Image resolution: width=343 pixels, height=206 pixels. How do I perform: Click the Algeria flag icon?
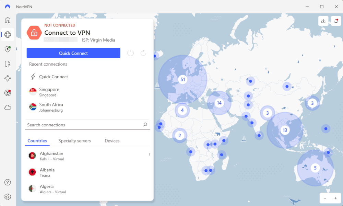pos(32,188)
